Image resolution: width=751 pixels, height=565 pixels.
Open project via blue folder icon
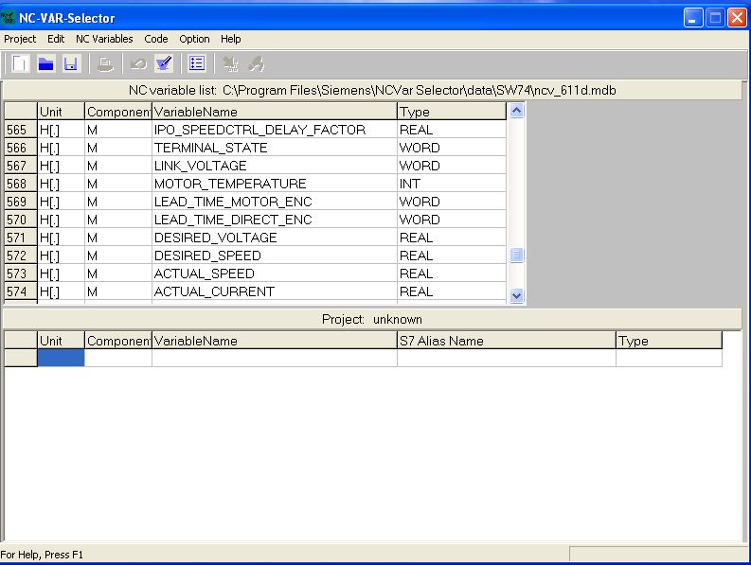pyautogui.click(x=45, y=63)
